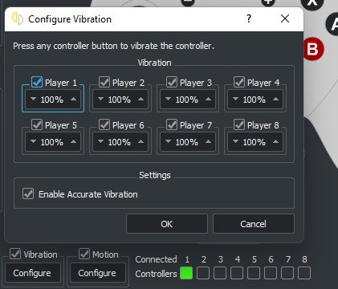Click the green controller 1 indicator
Viewport: 338px width, 289px height.
[x=186, y=273]
